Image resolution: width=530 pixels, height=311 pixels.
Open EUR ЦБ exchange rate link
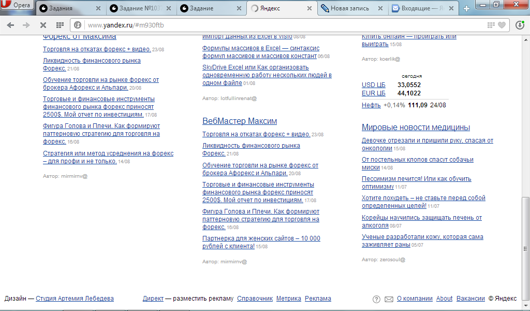pos(374,93)
